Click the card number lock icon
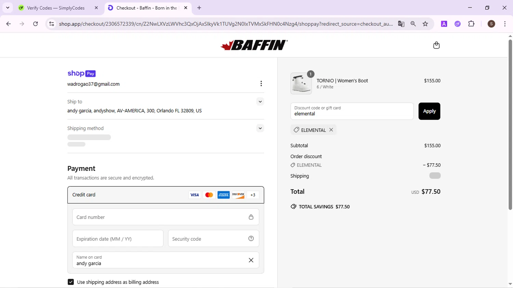This screenshot has height=288, width=513. 251,217
